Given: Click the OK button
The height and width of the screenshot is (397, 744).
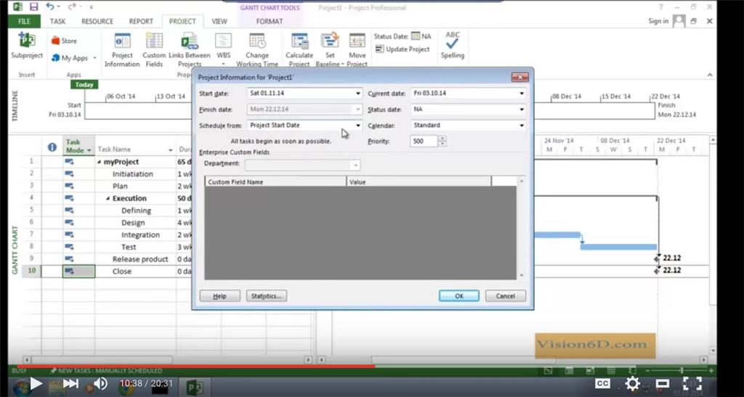Looking at the screenshot, I should [x=459, y=296].
